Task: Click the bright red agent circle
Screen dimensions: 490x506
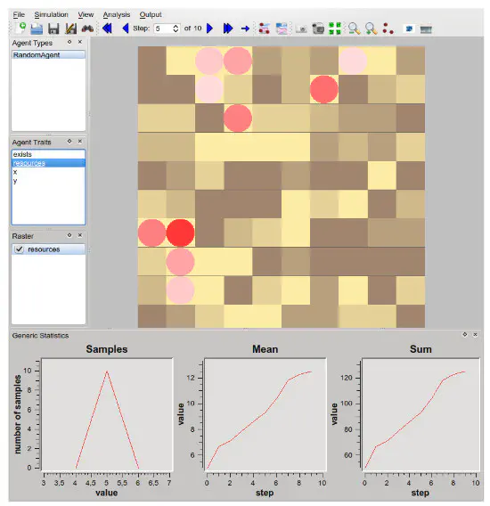Action: pos(181,233)
